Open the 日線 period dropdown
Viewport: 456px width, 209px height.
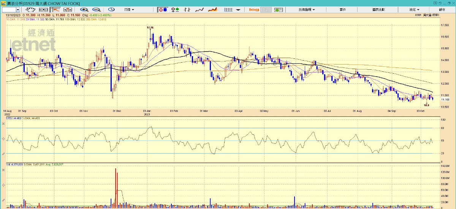tap(129, 9)
